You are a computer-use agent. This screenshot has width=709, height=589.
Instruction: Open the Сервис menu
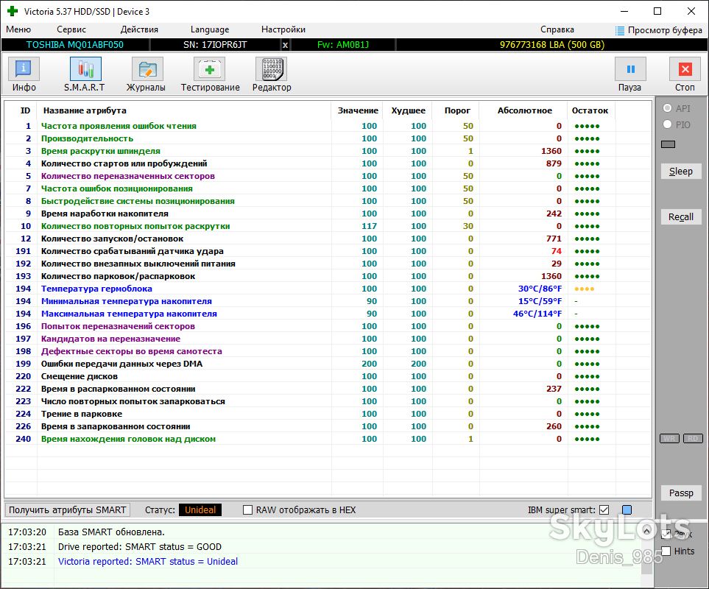pos(71,29)
